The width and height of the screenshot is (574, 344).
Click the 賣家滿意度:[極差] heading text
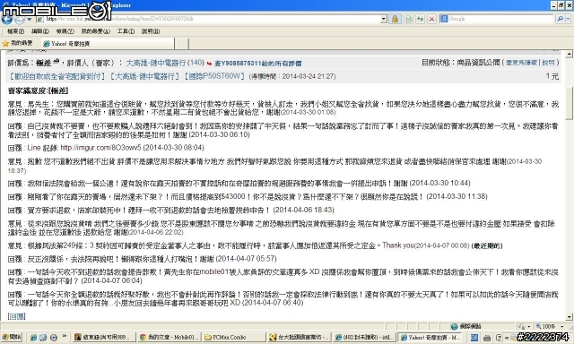point(38,90)
